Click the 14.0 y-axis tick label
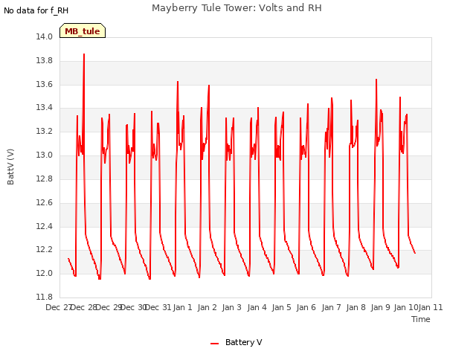This screenshot has height=357, width=476. 44,36
